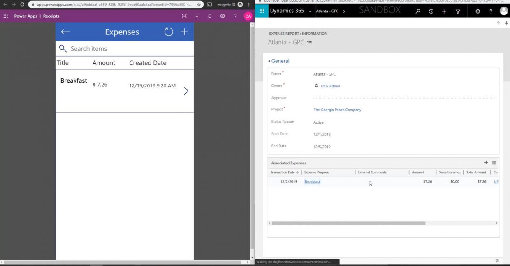Viewport: 510px width, 266px height.
Task: Click the Chrome cast icon
Action: tap(209, 5)
